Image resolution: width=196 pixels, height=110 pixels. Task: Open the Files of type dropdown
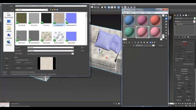(x=73, y=51)
